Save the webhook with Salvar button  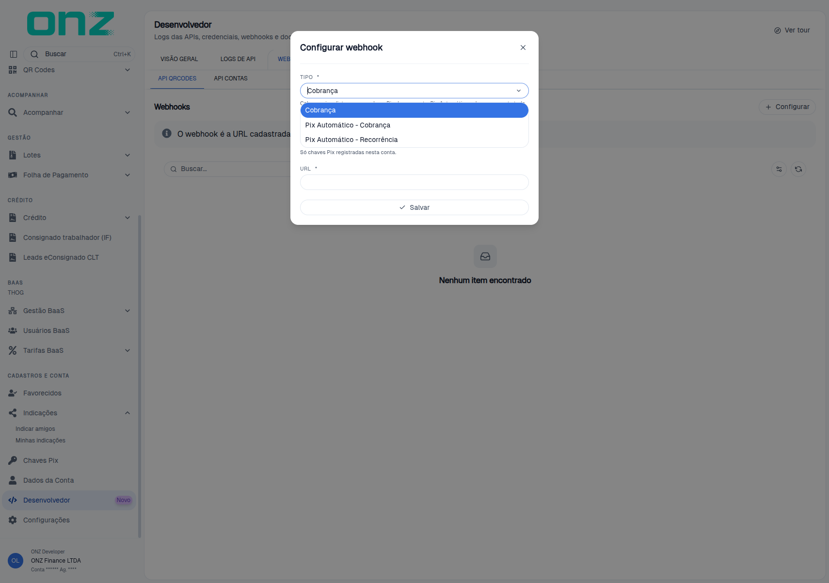[x=414, y=207]
